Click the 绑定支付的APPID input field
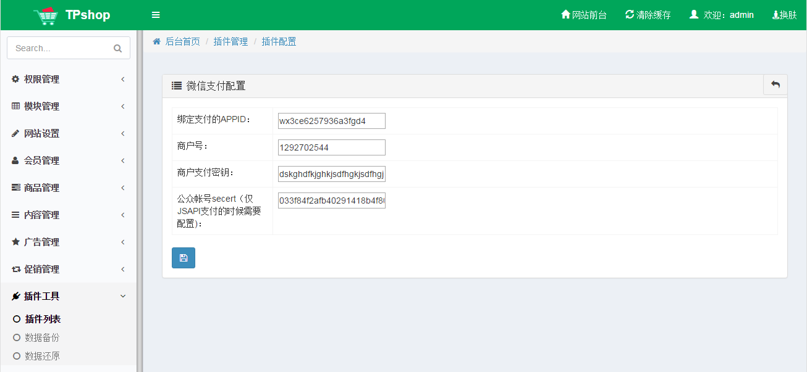This screenshot has height=372, width=807. click(x=331, y=121)
